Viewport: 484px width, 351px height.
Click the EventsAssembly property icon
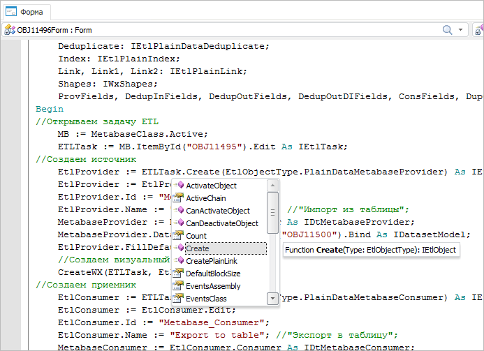click(178, 286)
